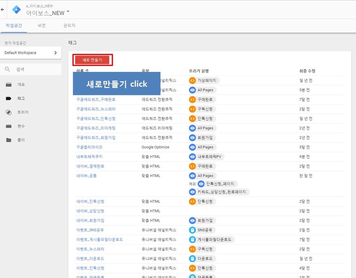Open the 구글애드워즈_단톡신청 tag
Viewport: 356px width, 278px height.
[x=96, y=118]
